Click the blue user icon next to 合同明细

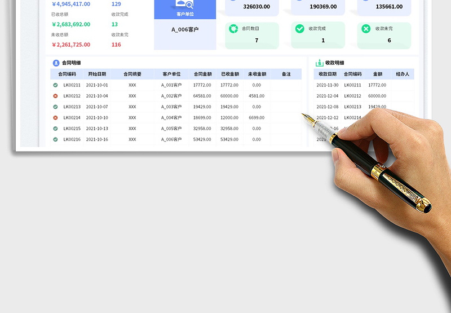coord(56,63)
